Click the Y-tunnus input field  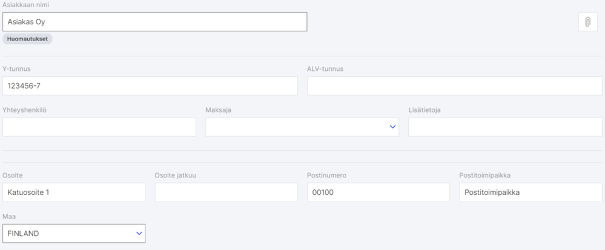click(150, 85)
